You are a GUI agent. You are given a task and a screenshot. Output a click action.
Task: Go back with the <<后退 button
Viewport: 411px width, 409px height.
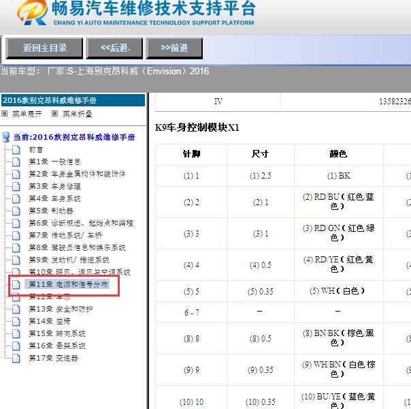(114, 48)
